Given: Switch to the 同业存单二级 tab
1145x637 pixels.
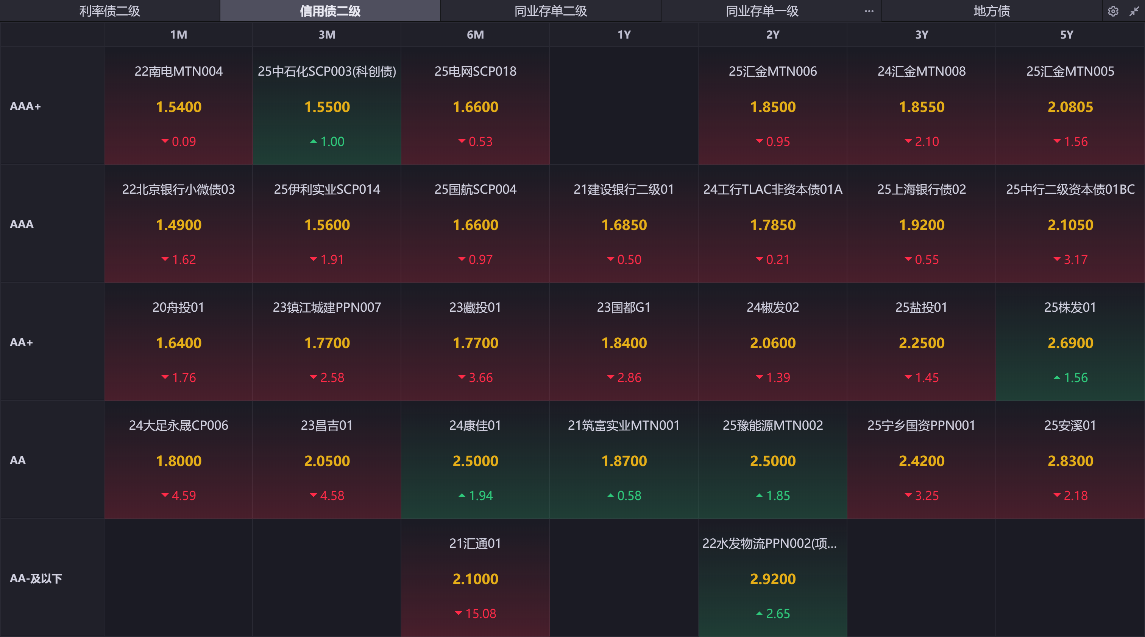Looking at the screenshot, I should coord(550,11).
